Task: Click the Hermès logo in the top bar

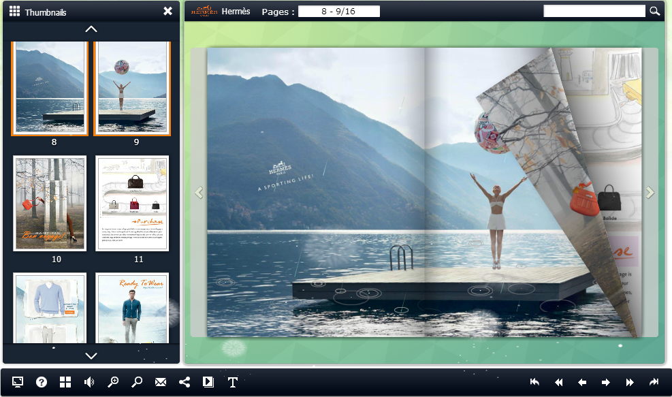Action: (x=204, y=11)
